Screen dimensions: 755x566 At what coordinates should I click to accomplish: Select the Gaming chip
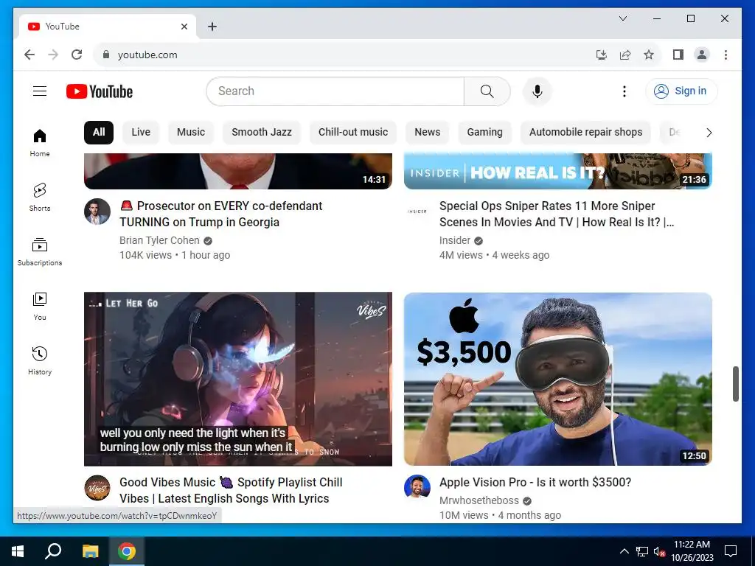click(x=484, y=133)
